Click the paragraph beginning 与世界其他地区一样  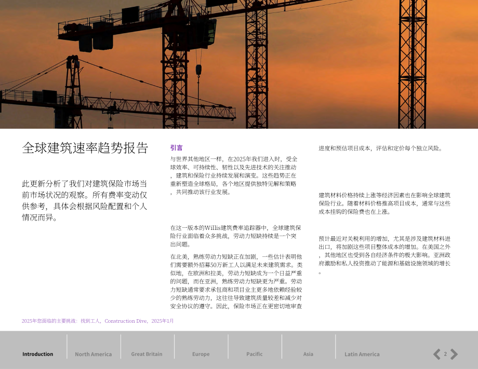coord(233,175)
